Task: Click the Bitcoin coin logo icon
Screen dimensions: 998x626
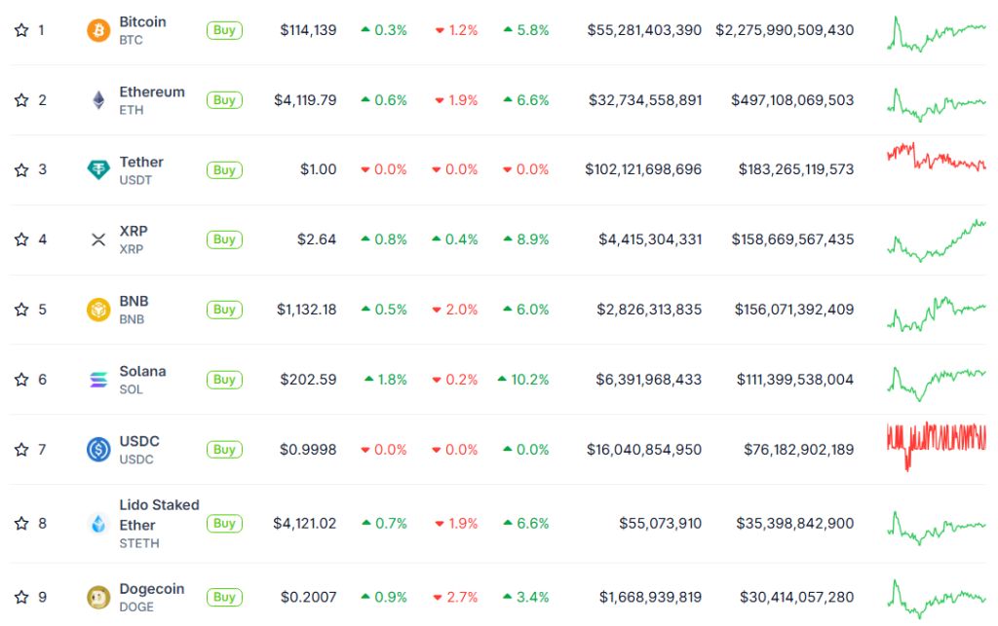Action: 98,30
